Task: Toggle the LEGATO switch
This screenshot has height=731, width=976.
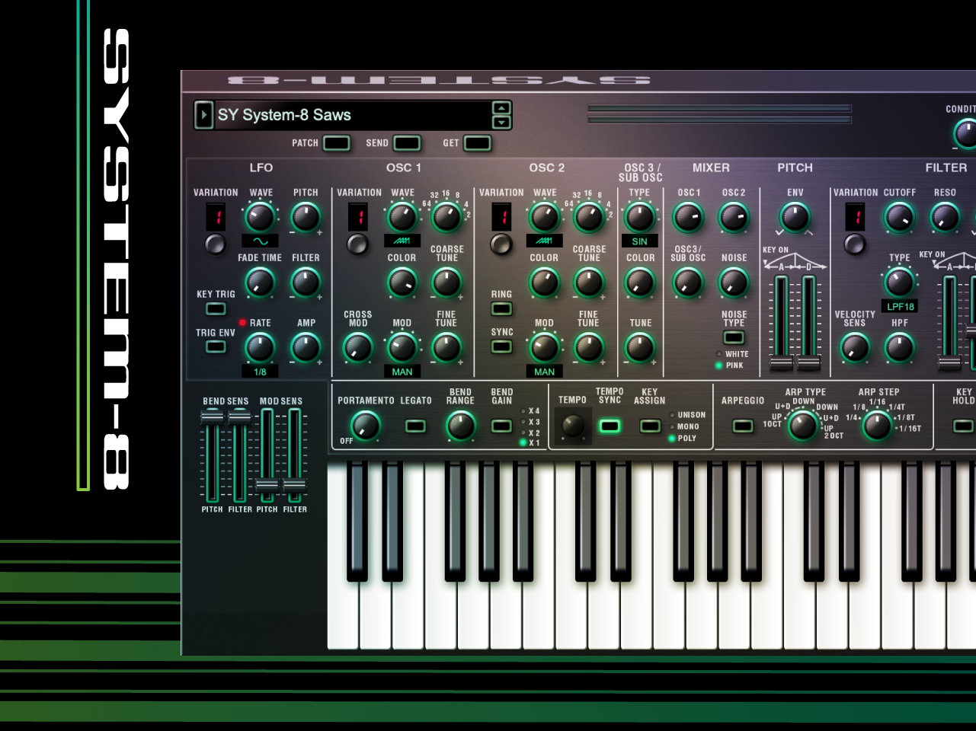Action: click(415, 426)
